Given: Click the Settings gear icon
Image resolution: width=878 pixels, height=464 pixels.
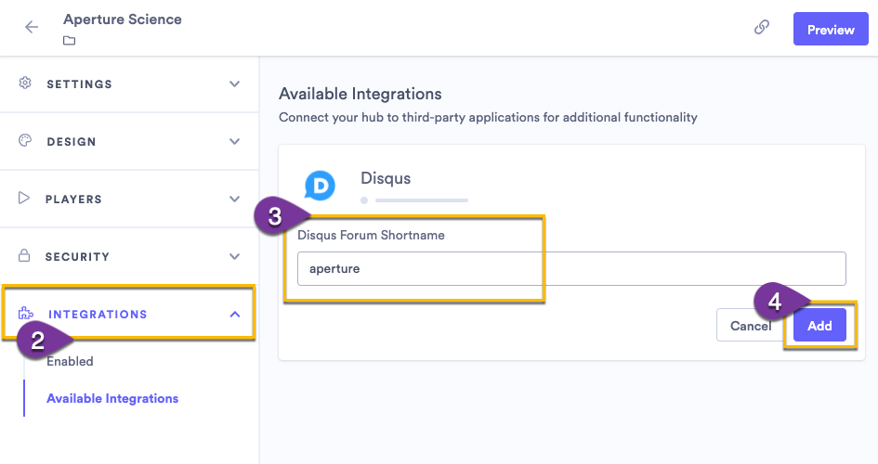Looking at the screenshot, I should click(x=25, y=84).
